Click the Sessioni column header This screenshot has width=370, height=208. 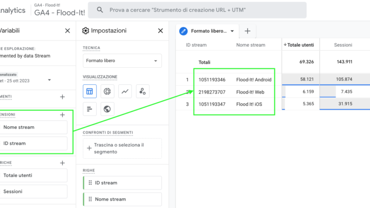click(x=343, y=45)
